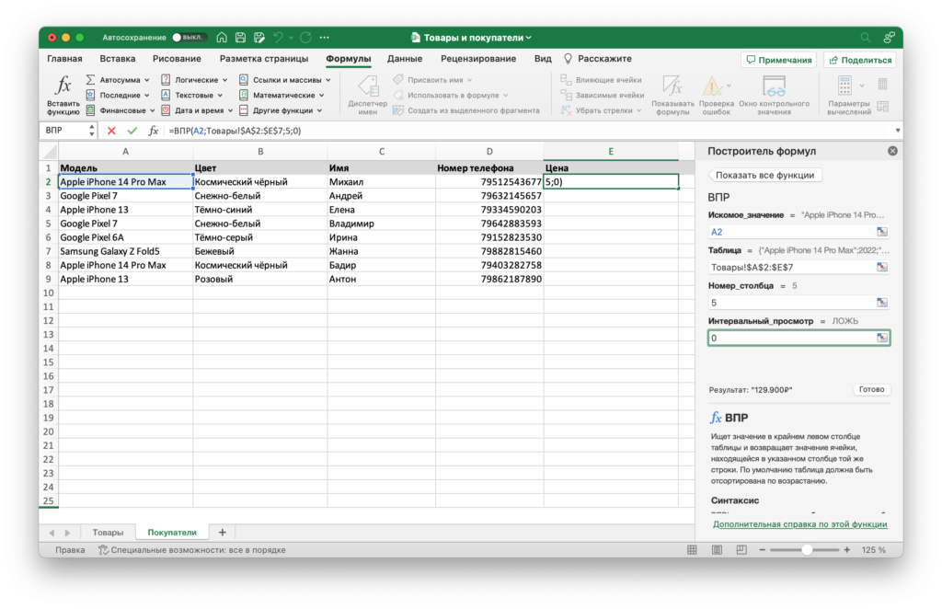Viewport: 942px width, 609px height.
Task: Click the save disk icon in title bar
Action: pos(240,37)
